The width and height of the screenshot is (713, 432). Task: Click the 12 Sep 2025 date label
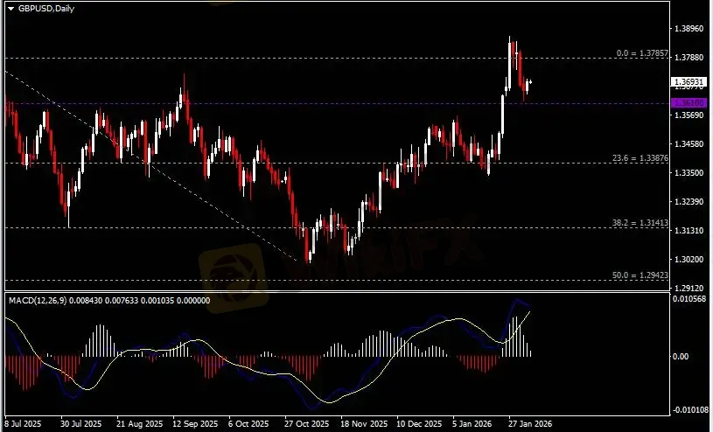tap(196, 423)
